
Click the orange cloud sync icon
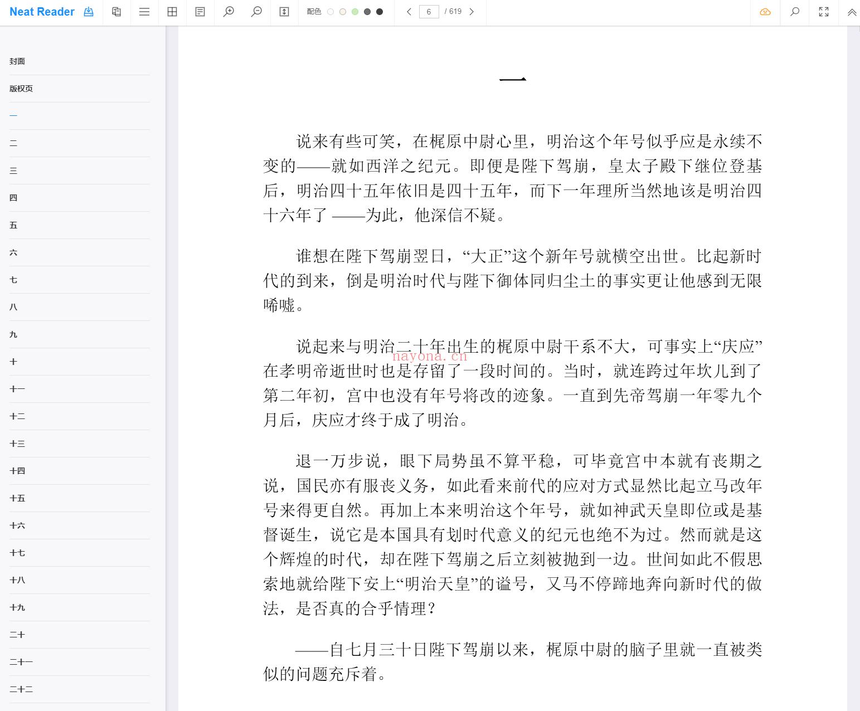pos(765,12)
